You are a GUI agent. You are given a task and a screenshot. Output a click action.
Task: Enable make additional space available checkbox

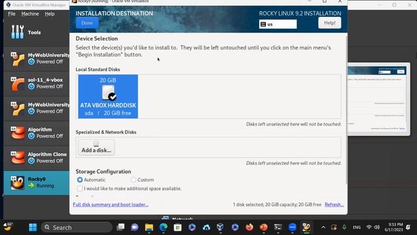click(79, 189)
